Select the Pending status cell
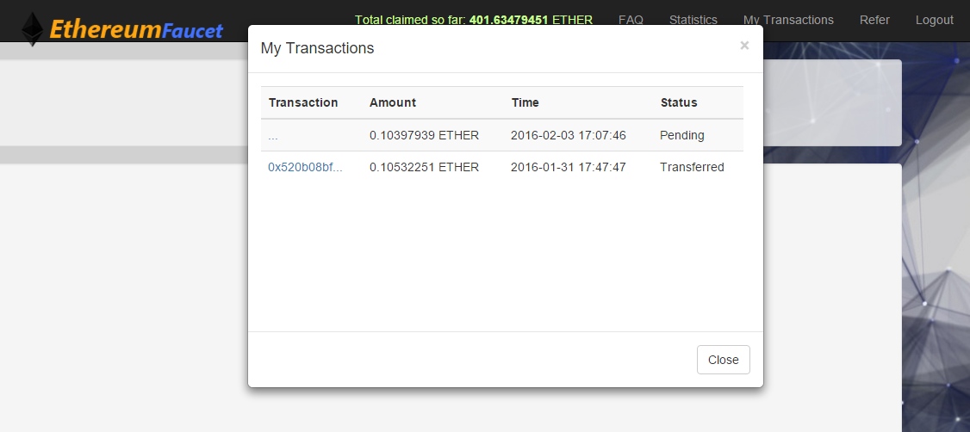 click(x=681, y=135)
